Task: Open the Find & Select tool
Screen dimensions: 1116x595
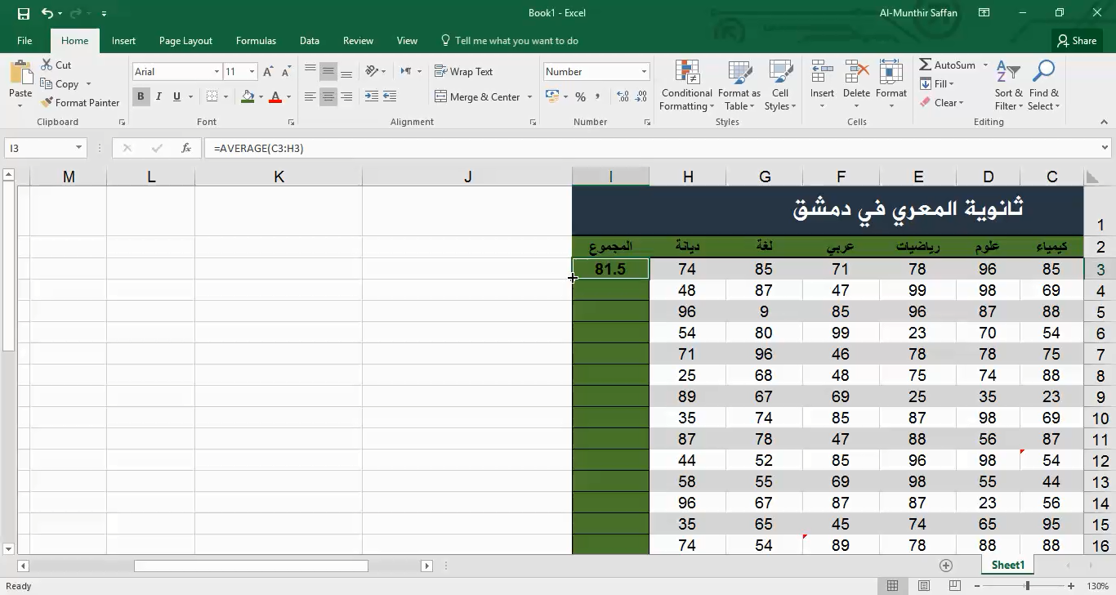Action: tap(1043, 86)
